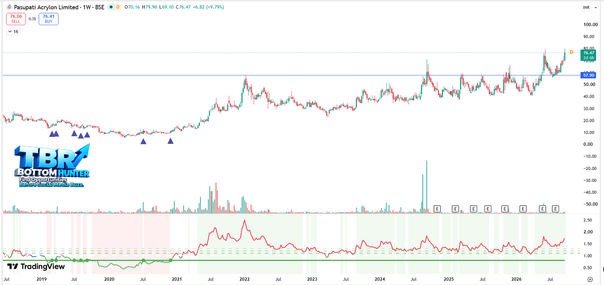Click the Pasupati Acrylon symbol logo icon
The height and width of the screenshot is (285, 604).
pyautogui.click(x=9, y=8)
